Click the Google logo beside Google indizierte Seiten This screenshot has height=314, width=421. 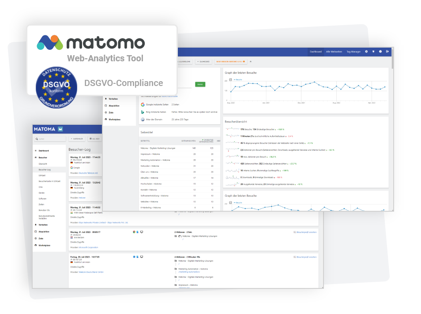click(143, 105)
